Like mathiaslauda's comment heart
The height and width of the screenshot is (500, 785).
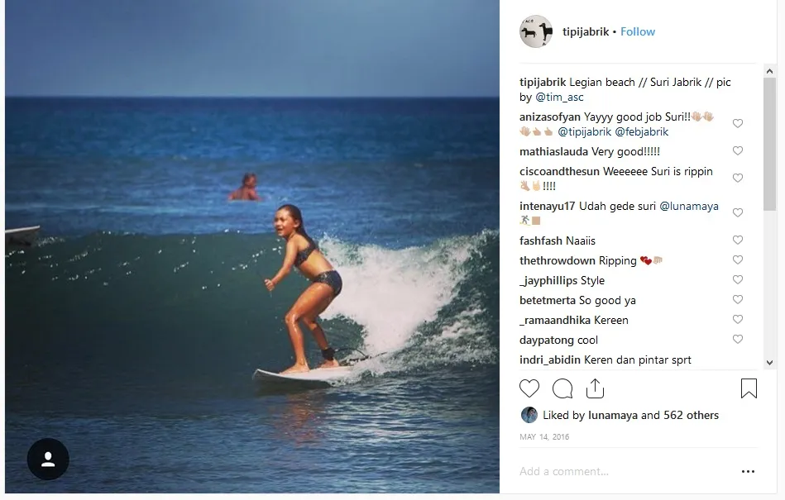click(738, 150)
